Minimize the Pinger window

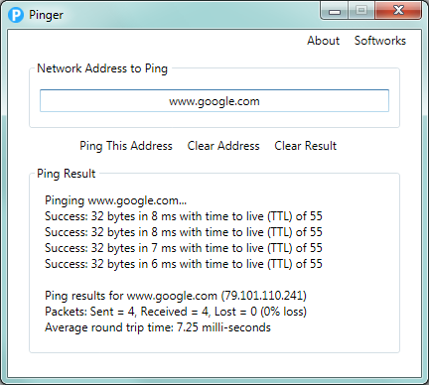click(x=335, y=11)
